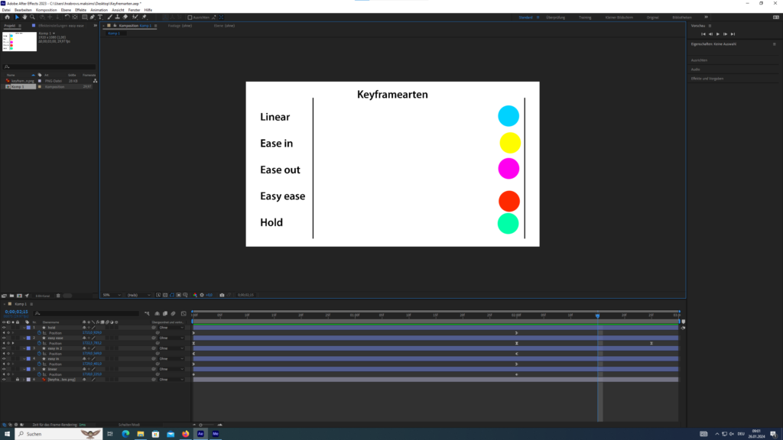Select the Type text tool
This screenshot has height=440, width=783.
pos(100,17)
